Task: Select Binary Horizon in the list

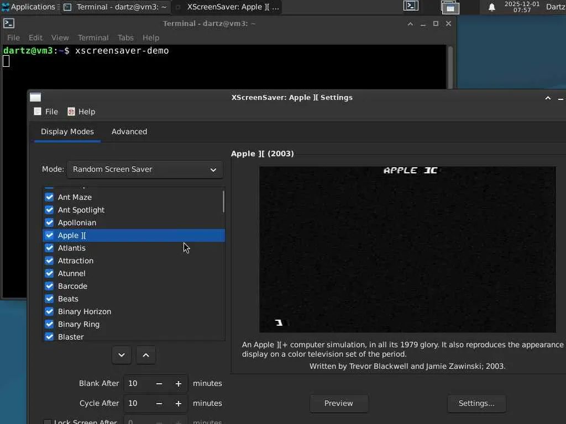Action: [x=134, y=311]
